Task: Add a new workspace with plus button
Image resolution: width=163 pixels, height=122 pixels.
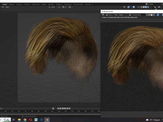Action: tap(92, 4)
